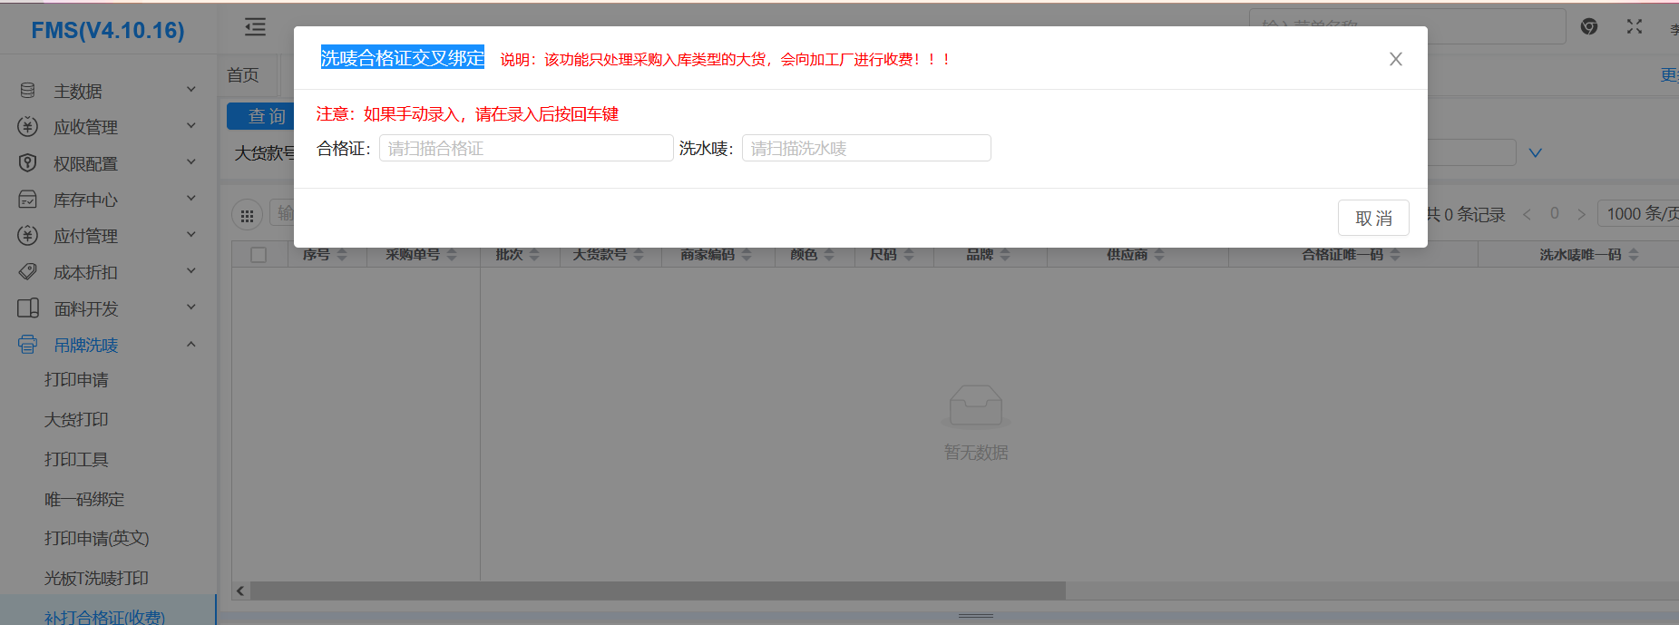
Task: Click the Chrome browser icon in header
Action: click(x=1589, y=27)
